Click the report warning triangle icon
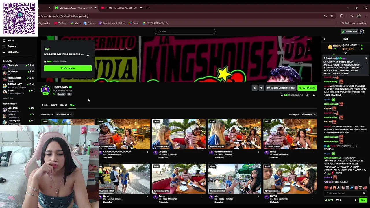 314,95
